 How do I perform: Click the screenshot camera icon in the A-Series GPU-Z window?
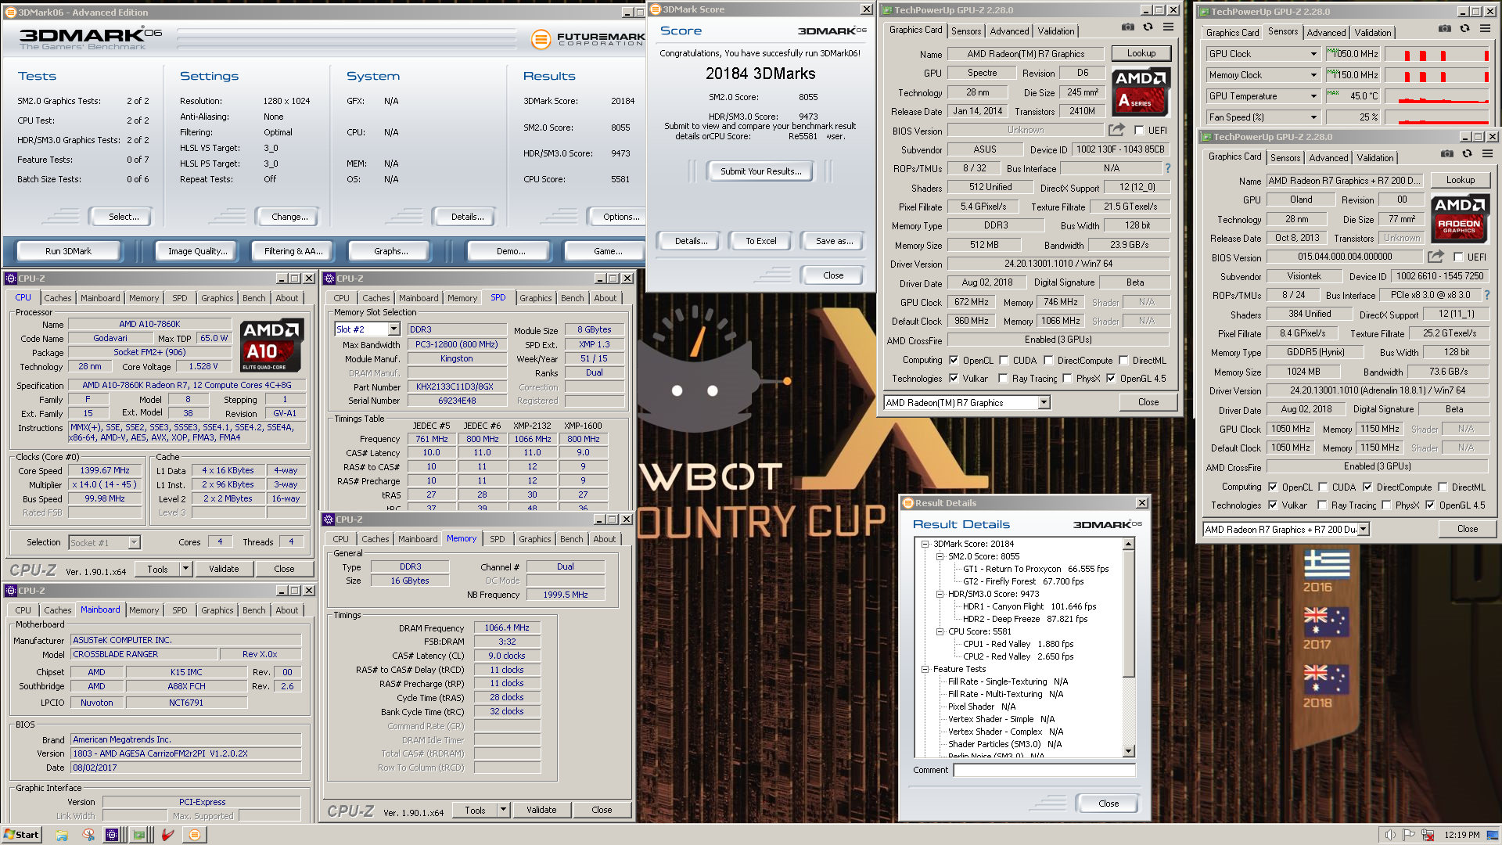coord(1127,28)
